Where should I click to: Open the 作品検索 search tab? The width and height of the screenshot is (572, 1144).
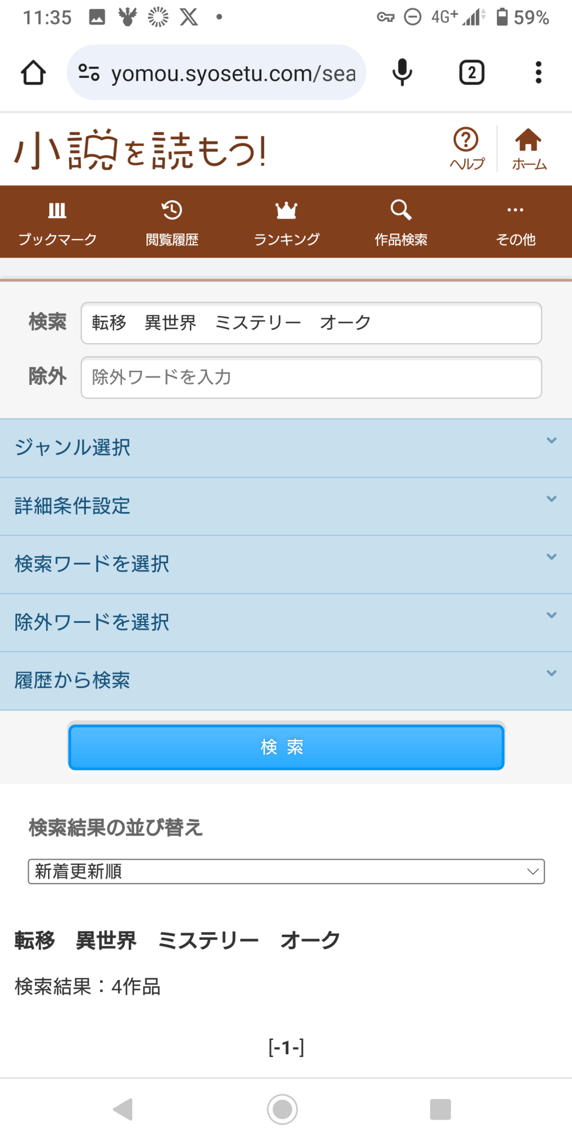pyautogui.click(x=400, y=222)
